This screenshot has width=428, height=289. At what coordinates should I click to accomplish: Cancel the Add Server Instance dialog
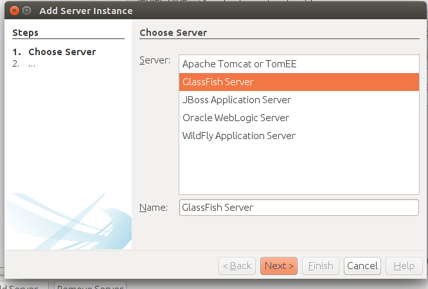click(362, 266)
